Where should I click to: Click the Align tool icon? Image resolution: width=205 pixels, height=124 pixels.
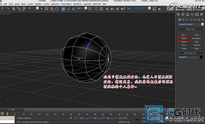click(x=160, y=9)
